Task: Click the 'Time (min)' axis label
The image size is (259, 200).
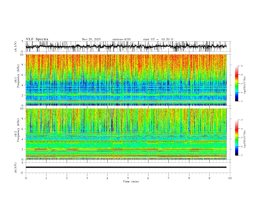Action: click(131, 181)
